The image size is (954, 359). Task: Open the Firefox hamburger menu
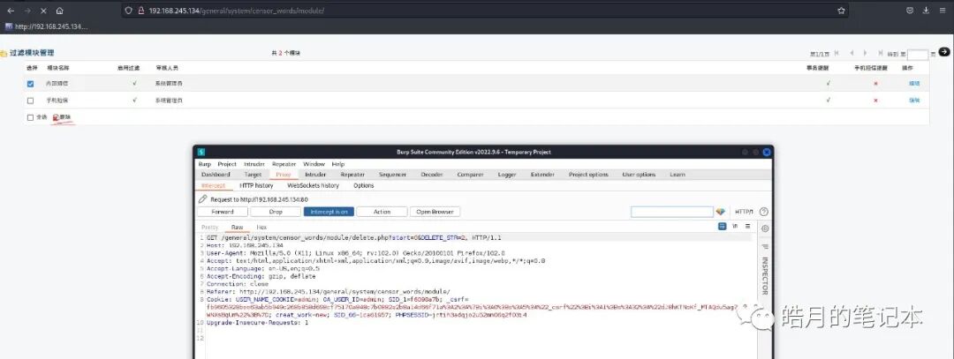point(943,11)
